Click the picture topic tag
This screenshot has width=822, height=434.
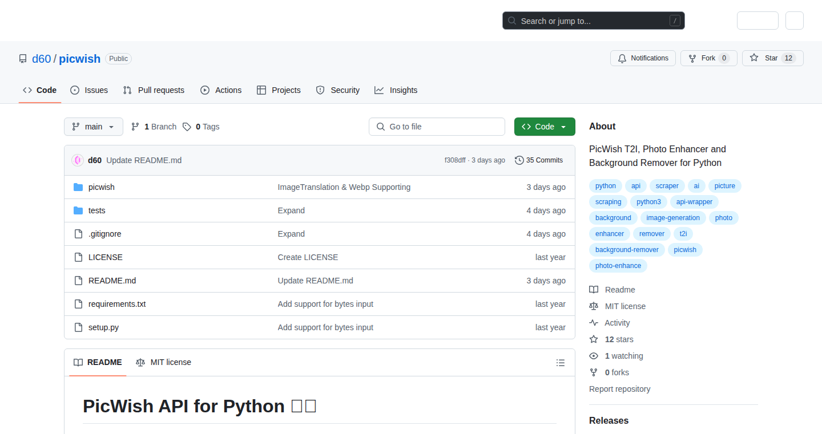pyautogui.click(x=725, y=186)
